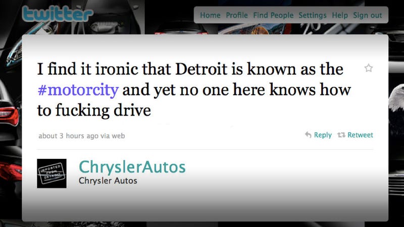The image size is (404, 227).
Task: Open Find People in the navigation bar
Action: (273, 15)
